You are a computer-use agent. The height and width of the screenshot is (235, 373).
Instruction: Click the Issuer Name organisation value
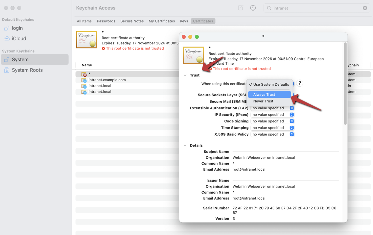(264, 186)
